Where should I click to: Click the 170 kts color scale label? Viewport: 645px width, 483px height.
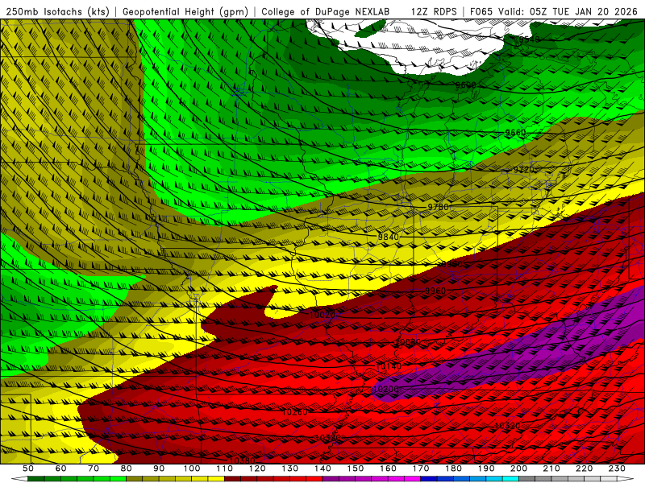[x=421, y=469]
